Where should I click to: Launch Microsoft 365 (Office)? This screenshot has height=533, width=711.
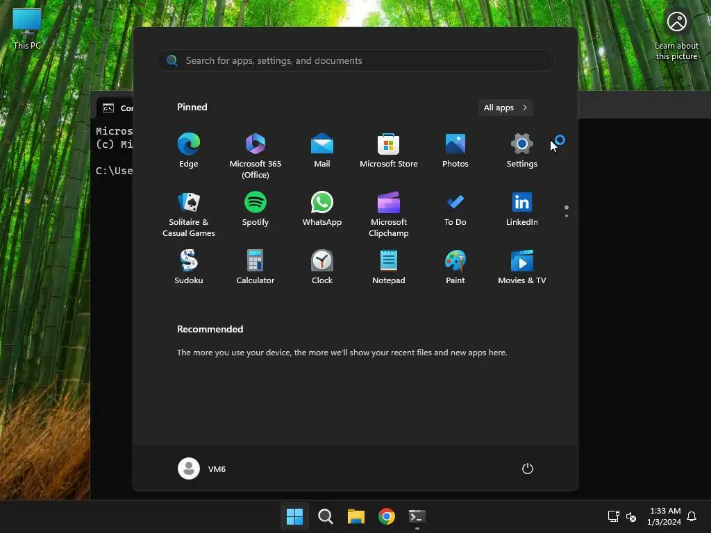click(256, 155)
